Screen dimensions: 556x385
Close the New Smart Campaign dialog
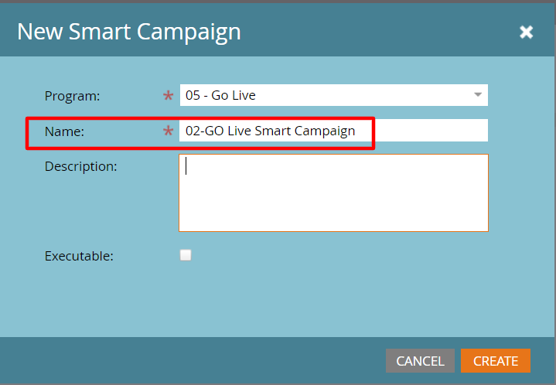[x=526, y=32]
